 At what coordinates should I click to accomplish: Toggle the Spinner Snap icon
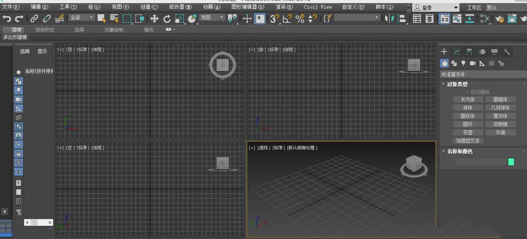pyautogui.click(x=312, y=19)
